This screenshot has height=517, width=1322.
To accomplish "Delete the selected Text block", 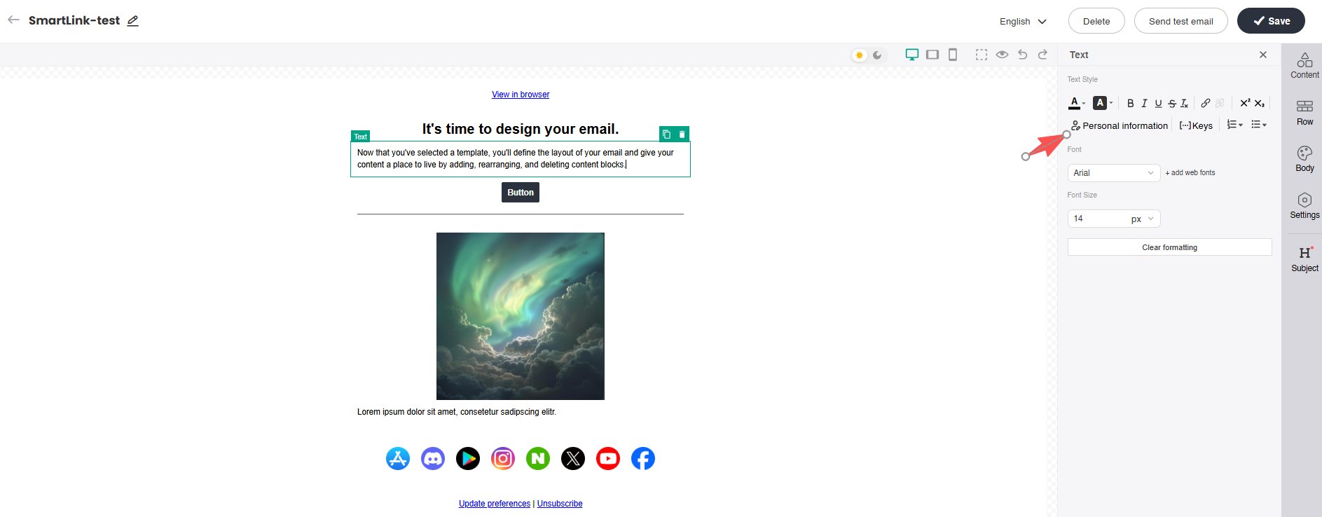I will click(x=682, y=135).
